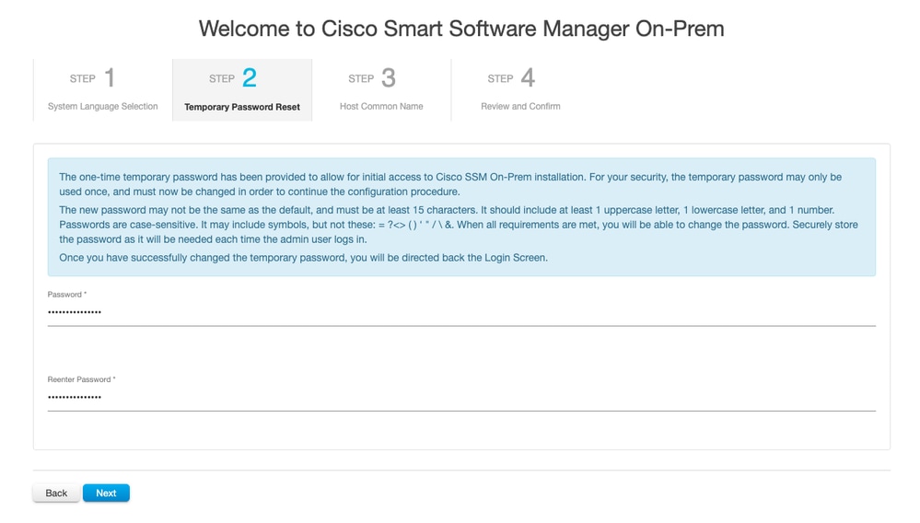Click the large number 3 step indicator

[389, 78]
